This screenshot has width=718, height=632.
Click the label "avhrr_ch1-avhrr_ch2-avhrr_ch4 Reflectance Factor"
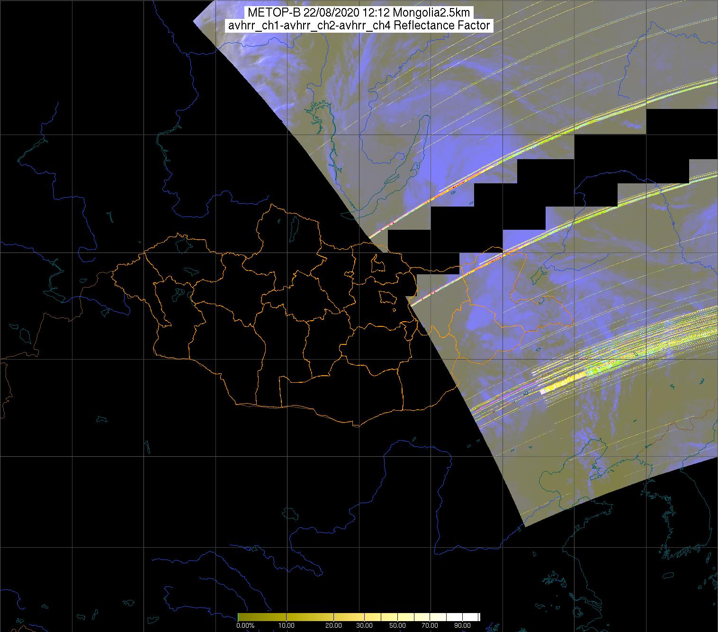(359, 26)
